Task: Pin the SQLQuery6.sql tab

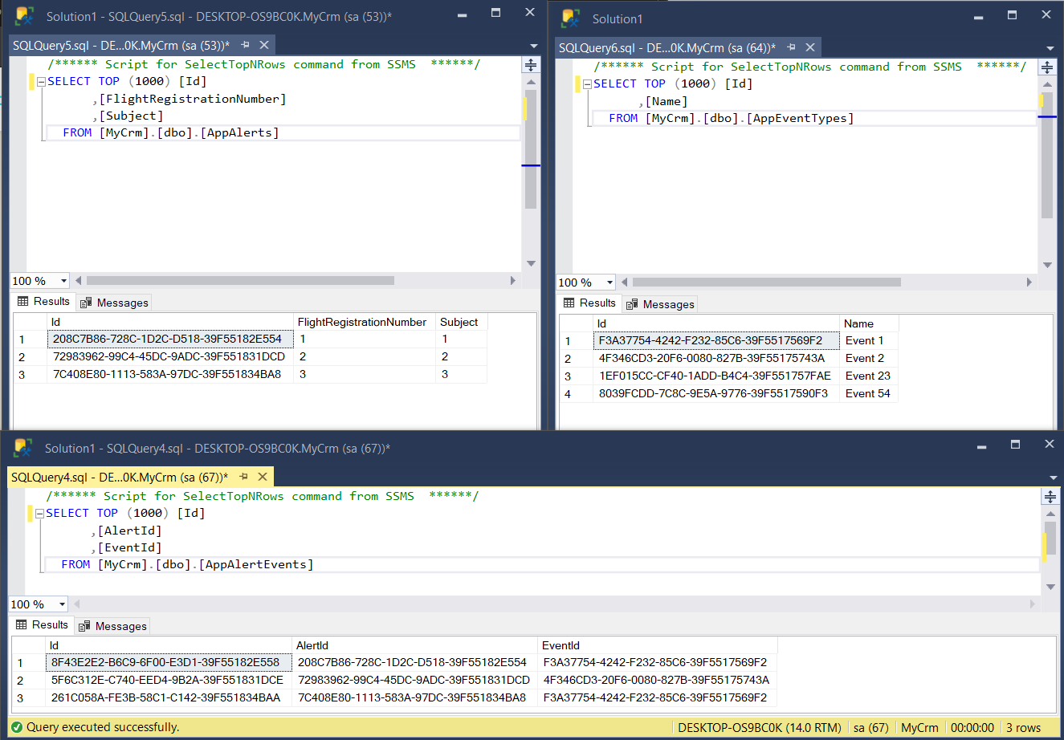Action: tap(791, 47)
